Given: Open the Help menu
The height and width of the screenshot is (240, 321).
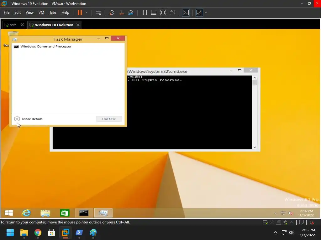Looking at the screenshot, I should 65,12.
